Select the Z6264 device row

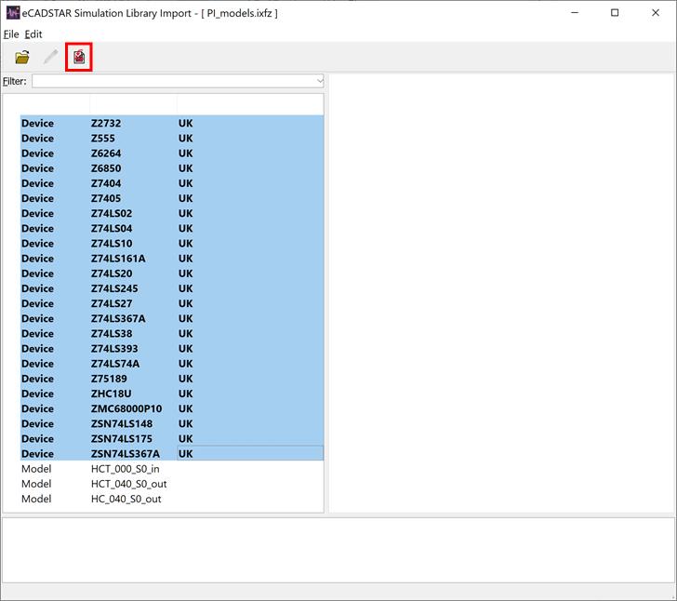click(x=172, y=154)
